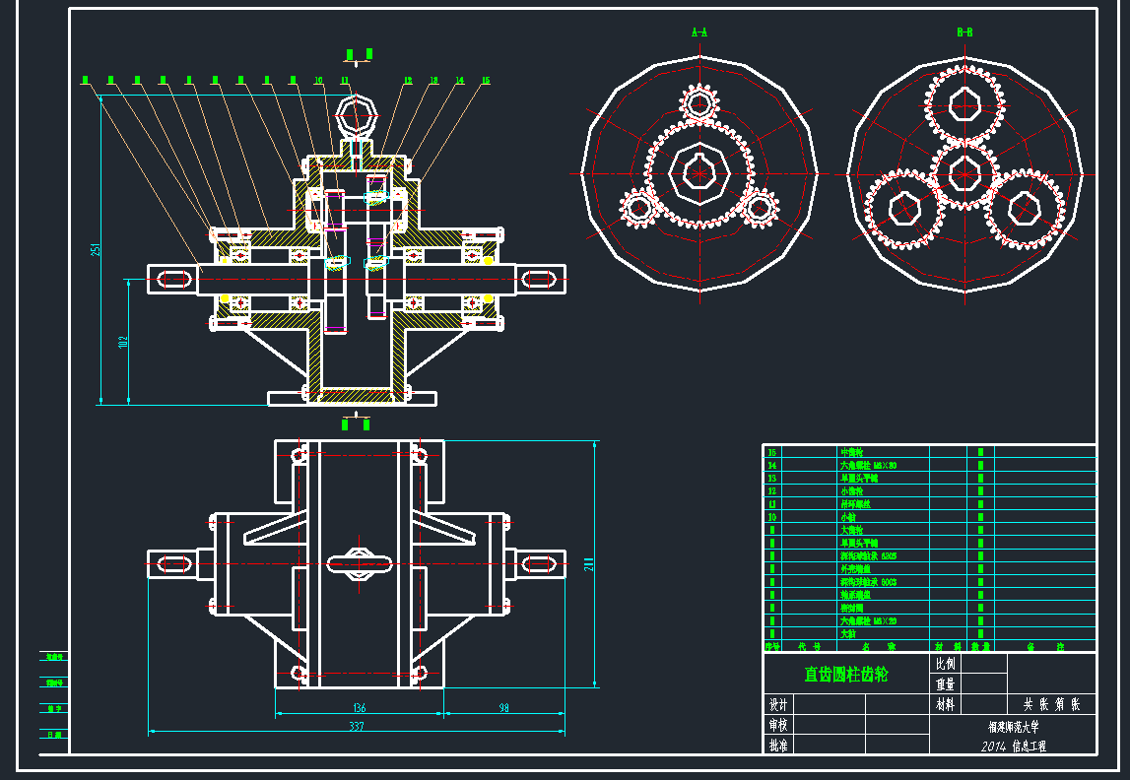Select the 备注 column header
The width and height of the screenshot is (1130, 780).
[1045, 647]
